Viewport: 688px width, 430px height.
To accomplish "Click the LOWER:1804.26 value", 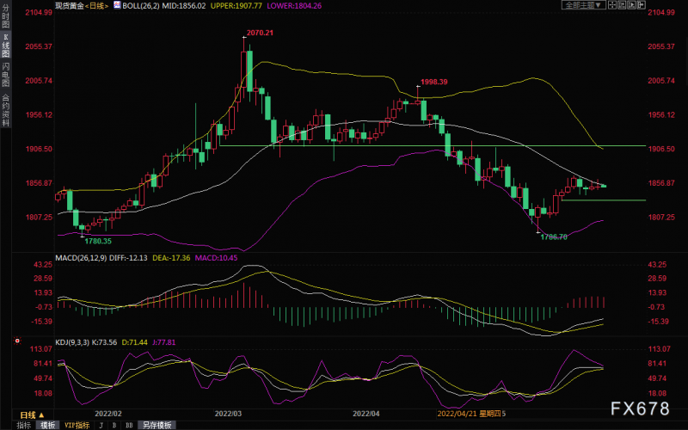I will click(294, 6).
